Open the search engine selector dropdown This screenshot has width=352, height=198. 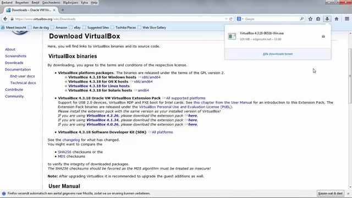click(x=240, y=19)
